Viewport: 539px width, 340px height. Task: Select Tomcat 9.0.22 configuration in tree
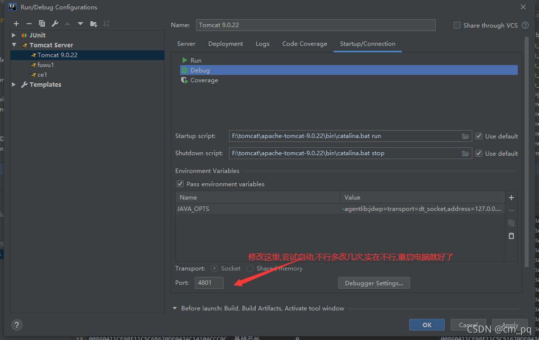(87, 55)
